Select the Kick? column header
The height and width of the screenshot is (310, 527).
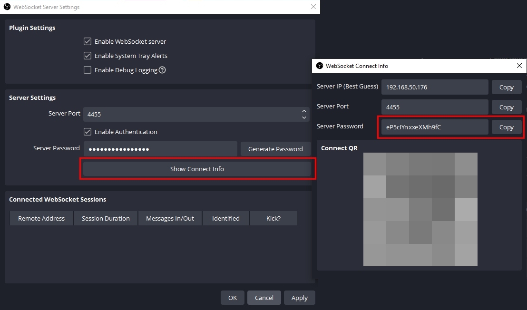(x=273, y=218)
